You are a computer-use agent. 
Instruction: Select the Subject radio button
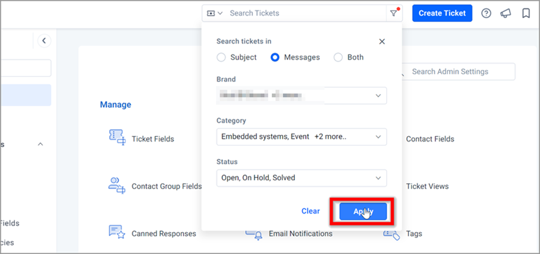point(221,57)
